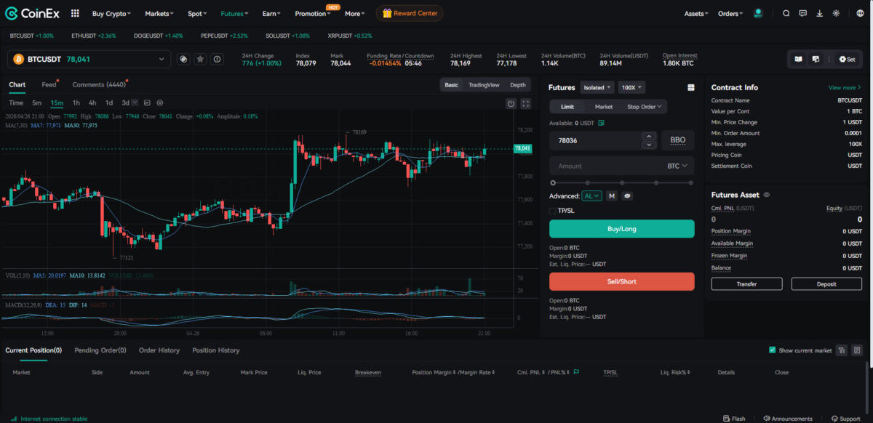Open the 100X leverage dropdown
Image resolution: width=873 pixels, height=423 pixels.
click(x=631, y=87)
